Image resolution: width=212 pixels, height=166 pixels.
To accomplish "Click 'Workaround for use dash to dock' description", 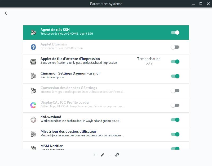I will tap(80, 121).
